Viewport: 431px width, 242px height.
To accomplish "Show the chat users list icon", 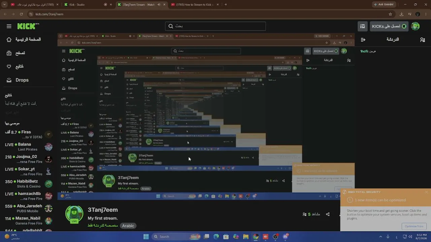I will click(x=423, y=40).
